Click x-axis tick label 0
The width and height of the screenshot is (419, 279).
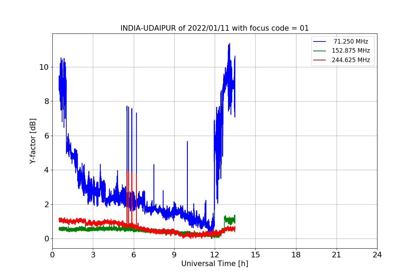coord(52,255)
